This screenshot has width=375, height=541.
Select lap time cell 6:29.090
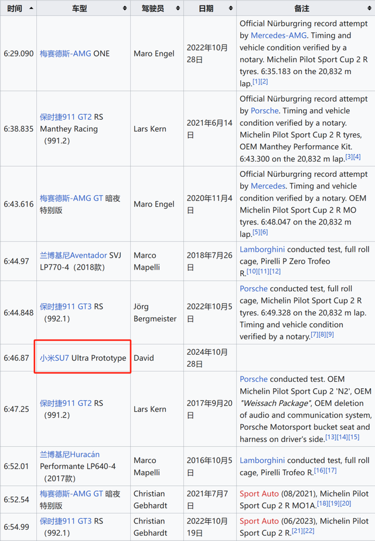pos(19,53)
